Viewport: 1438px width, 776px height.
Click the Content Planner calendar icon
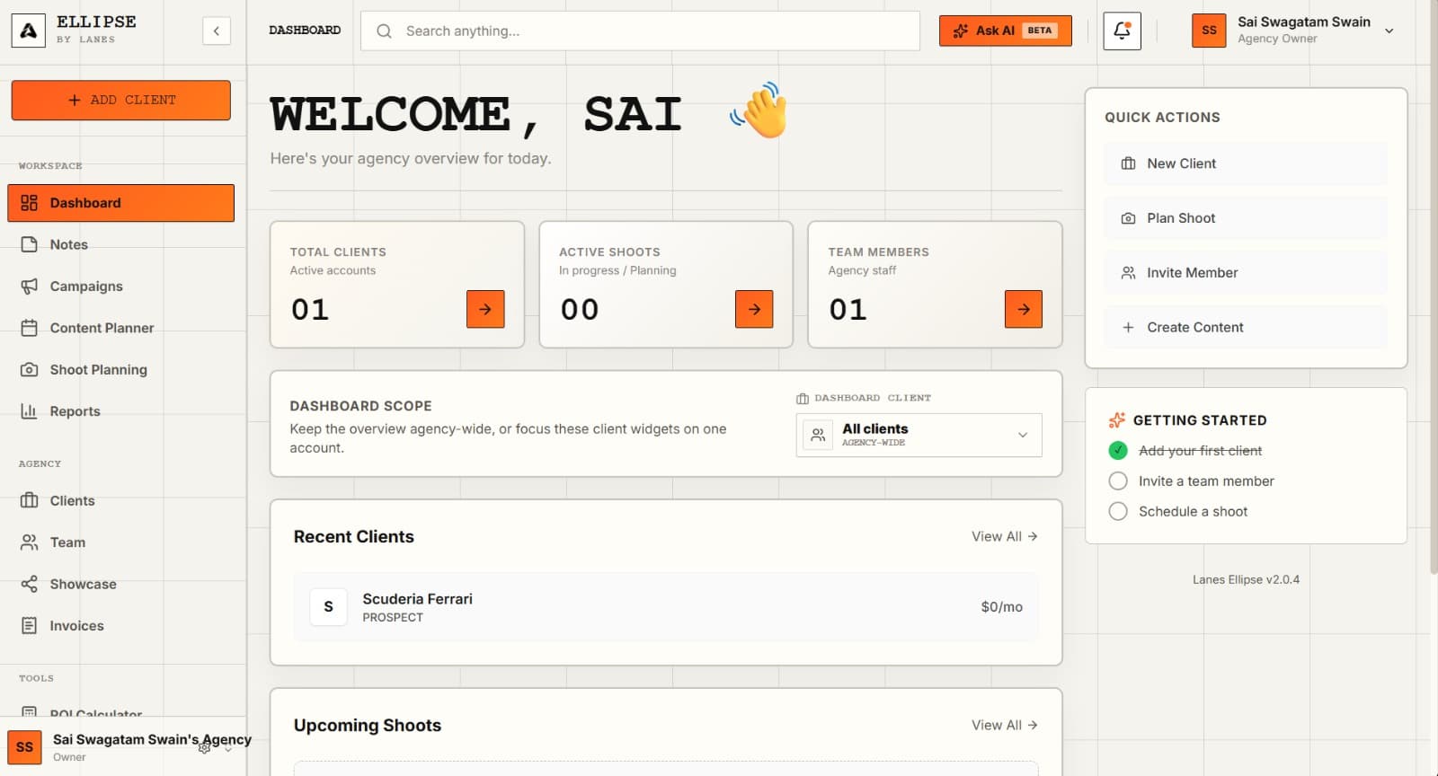tap(29, 328)
